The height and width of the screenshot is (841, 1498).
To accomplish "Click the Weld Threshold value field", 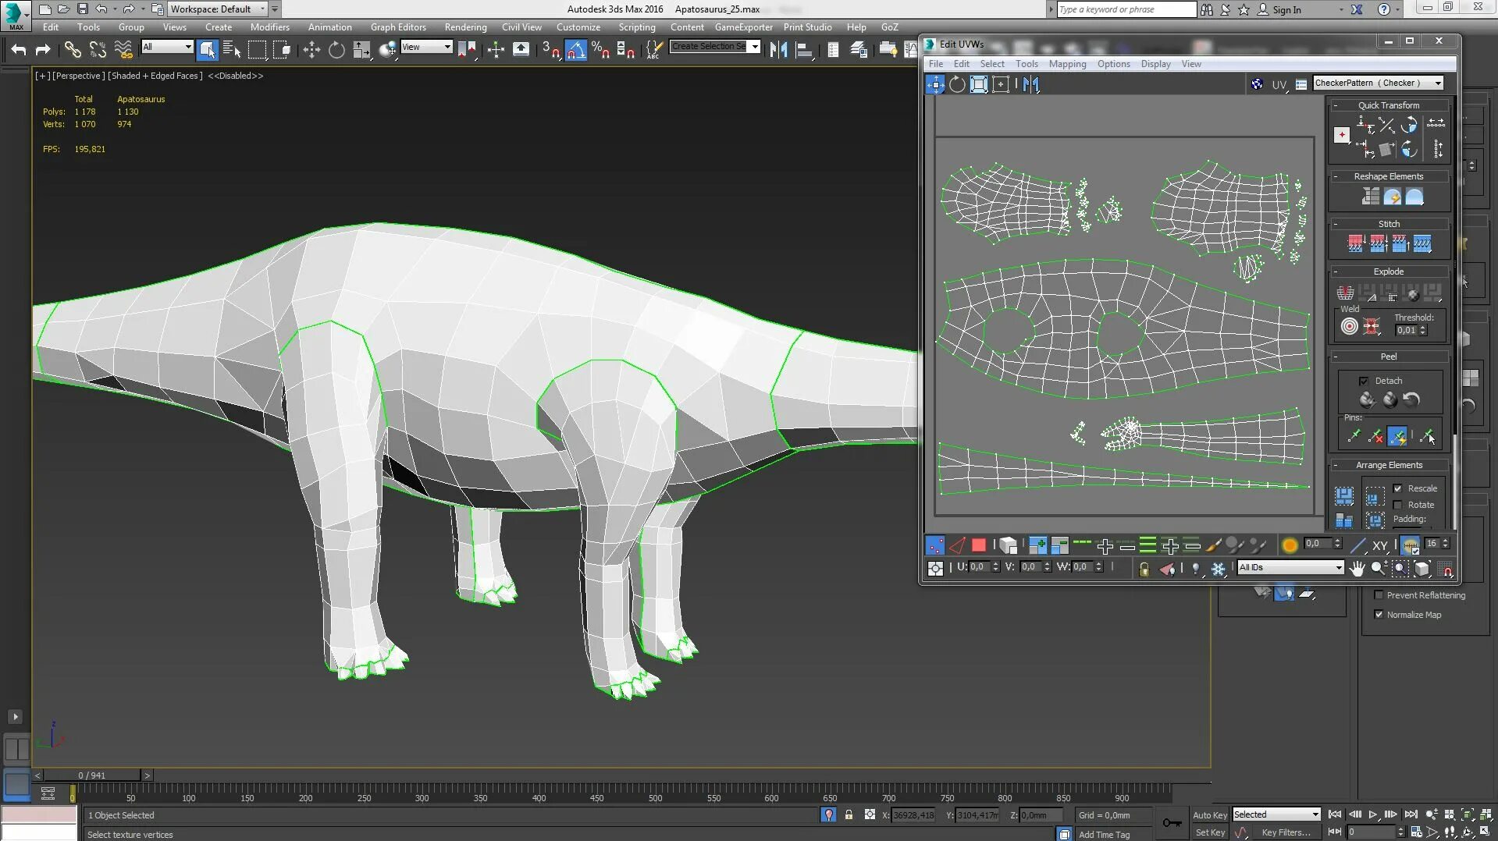I will [x=1406, y=330].
